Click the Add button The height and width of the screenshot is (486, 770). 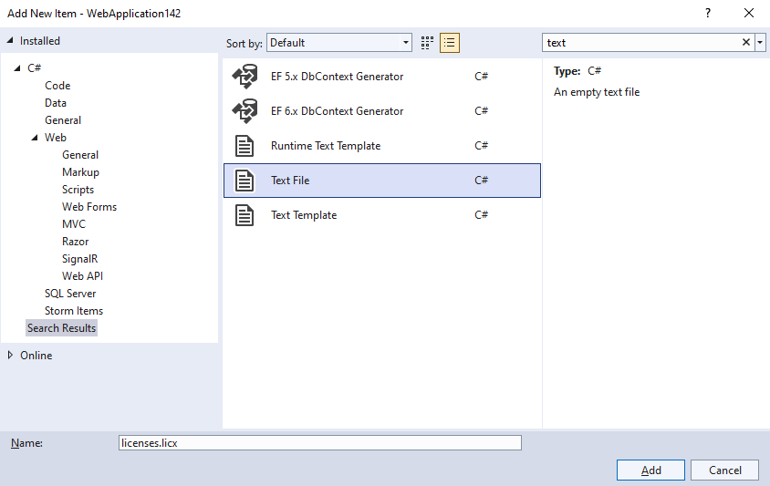(x=650, y=470)
